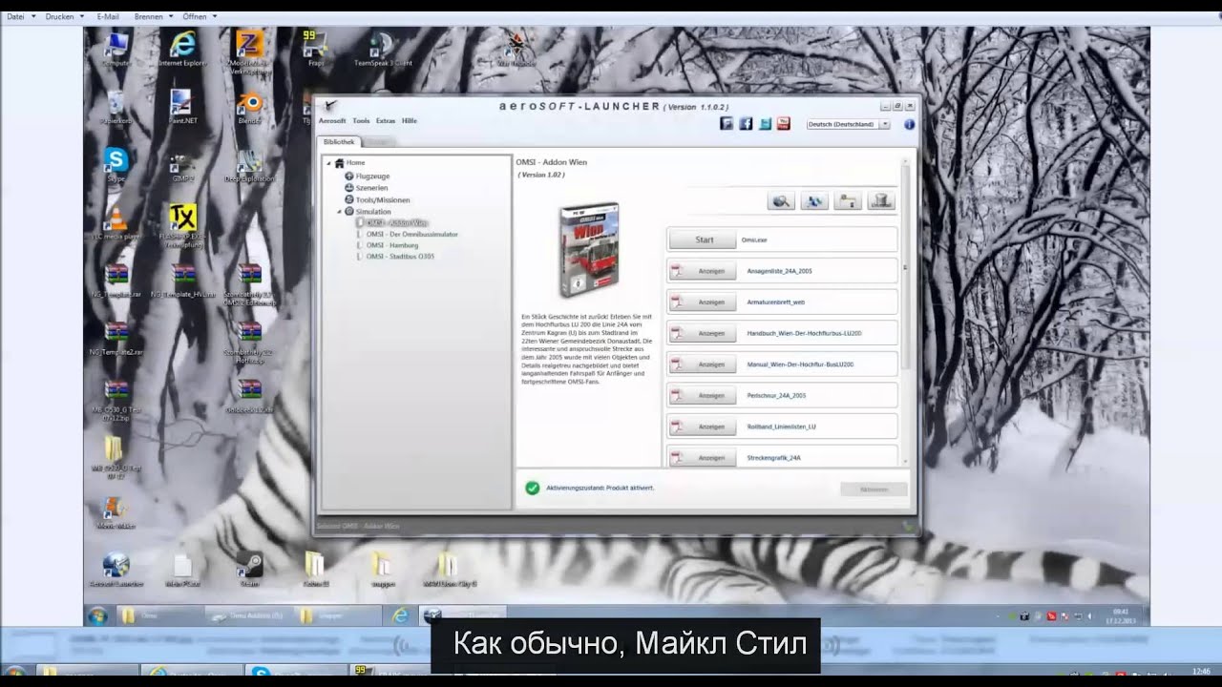
Task: Click the Skype desktop icon
Action: pyautogui.click(x=116, y=164)
